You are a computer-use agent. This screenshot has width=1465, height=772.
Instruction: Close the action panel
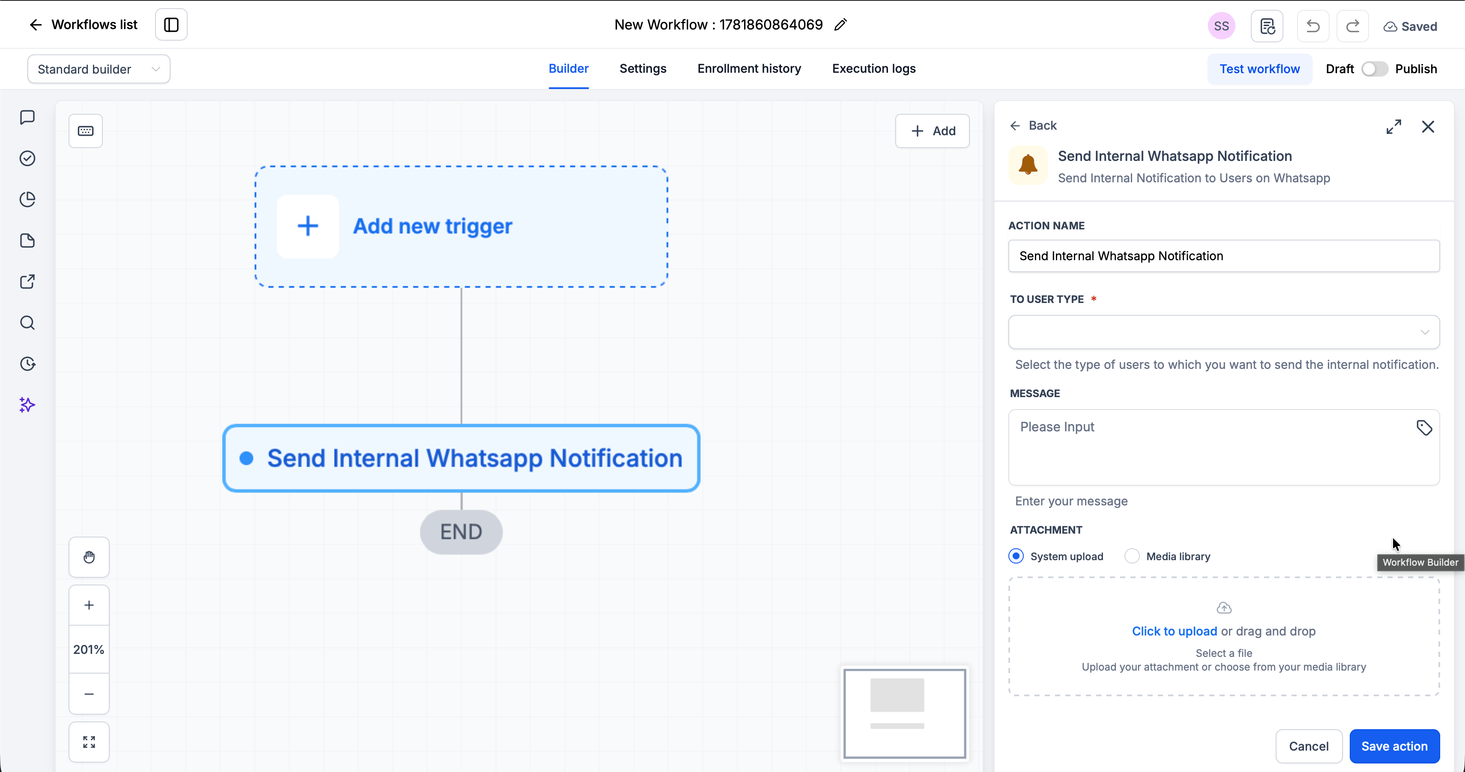[1428, 127]
